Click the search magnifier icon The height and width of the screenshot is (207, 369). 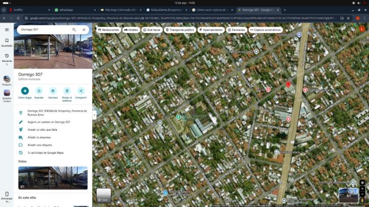[74, 30]
